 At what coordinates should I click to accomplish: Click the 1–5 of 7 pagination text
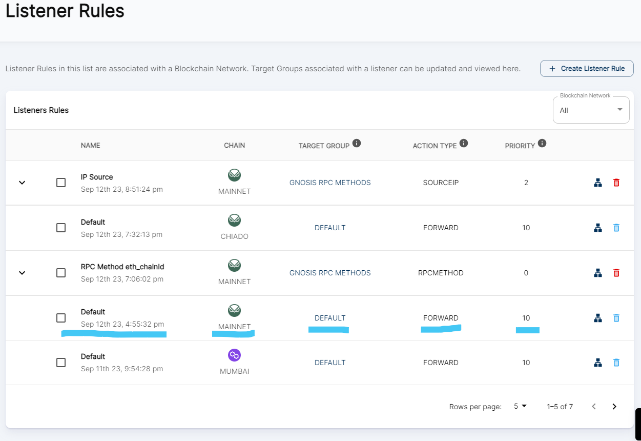560,407
